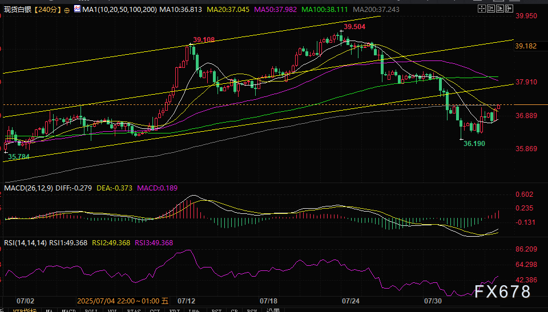Click the 39.504 high price marker
Screen dimensions: 548x312
point(354,26)
